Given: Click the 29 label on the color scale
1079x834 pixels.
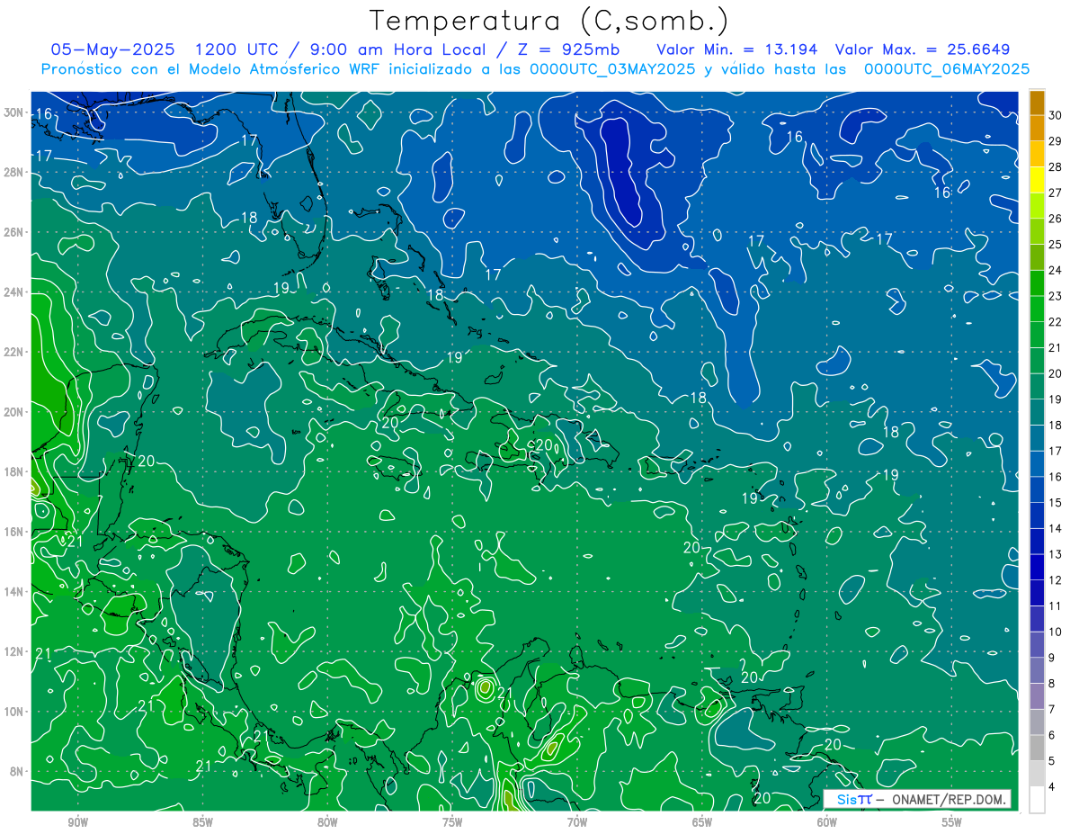Looking at the screenshot, I should 1056,141.
